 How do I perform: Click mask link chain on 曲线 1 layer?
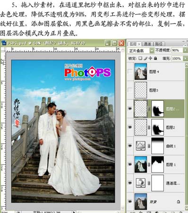click(149, 146)
